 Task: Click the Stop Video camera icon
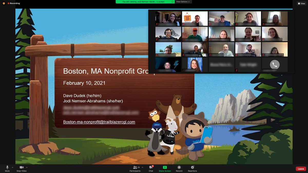[22, 167]
